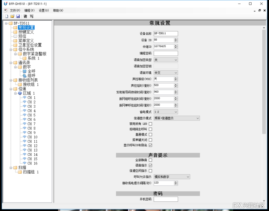The image size is (269, 211).
Task: Enable the 禁用所有 LED checkbox
Action: 150,124
